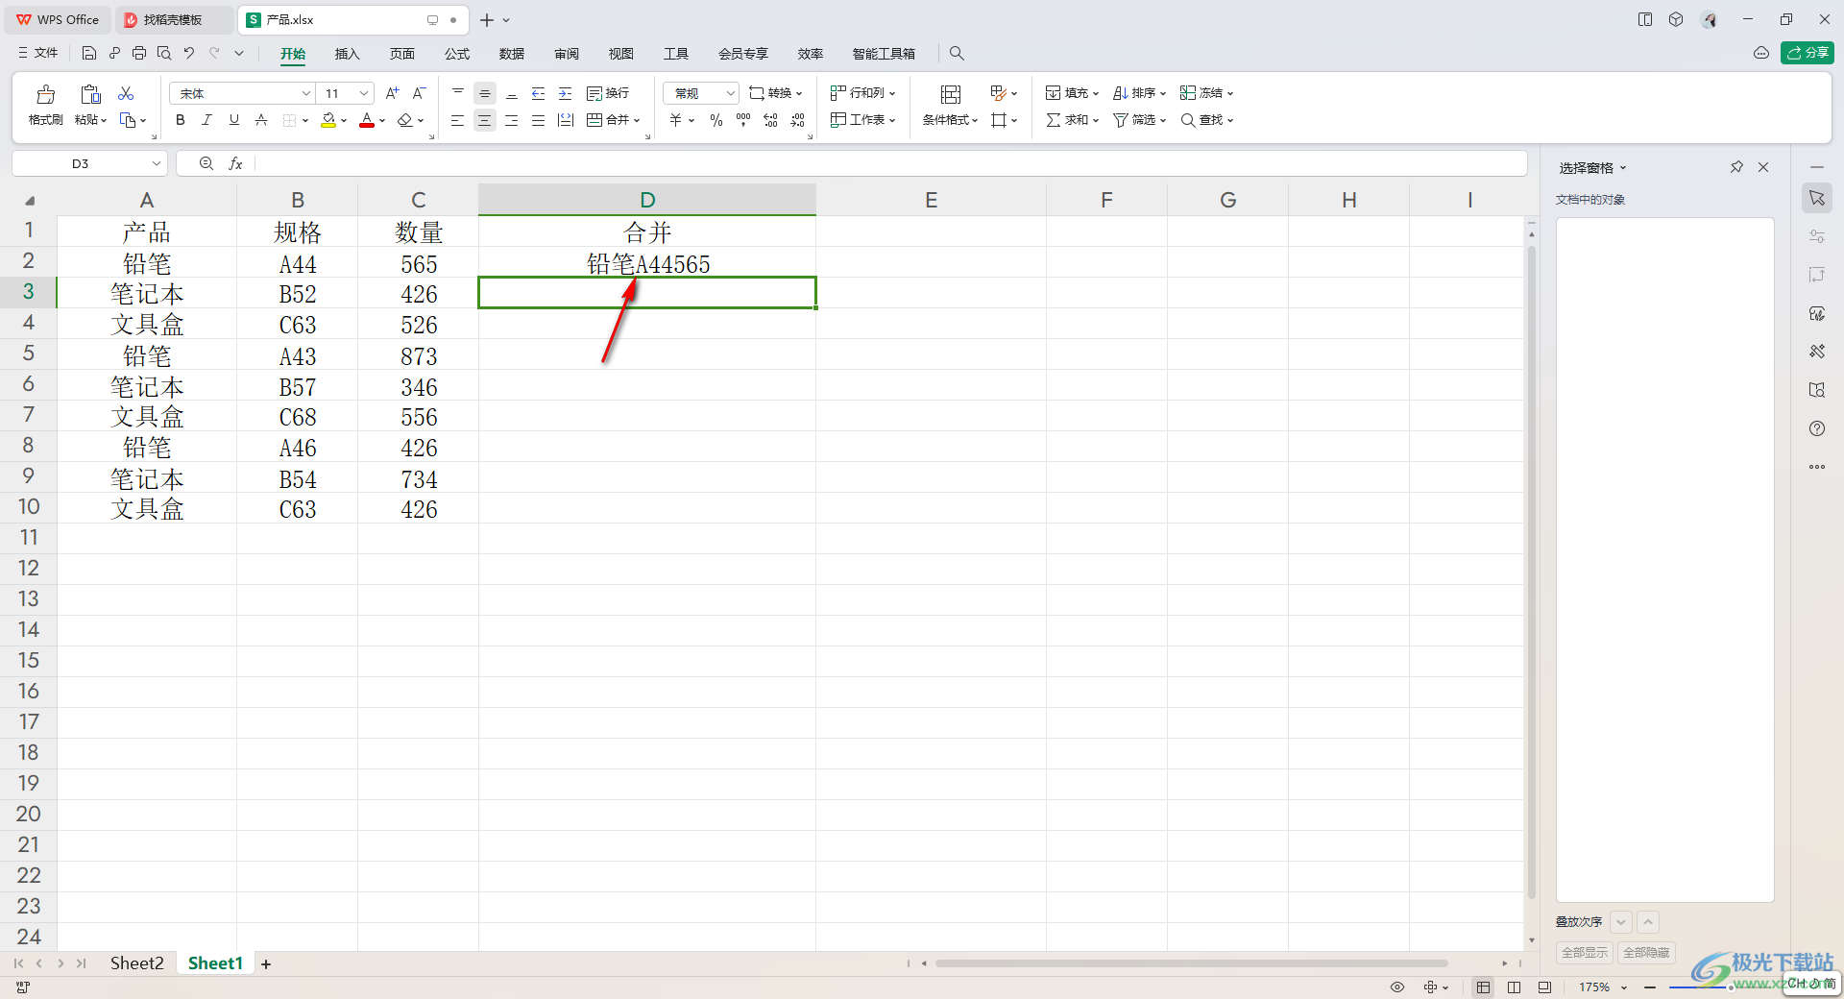This screenshot has width=1844, height=999.
Task: Toggle align left
Action: pyautogui.click(x=458, y=120)
